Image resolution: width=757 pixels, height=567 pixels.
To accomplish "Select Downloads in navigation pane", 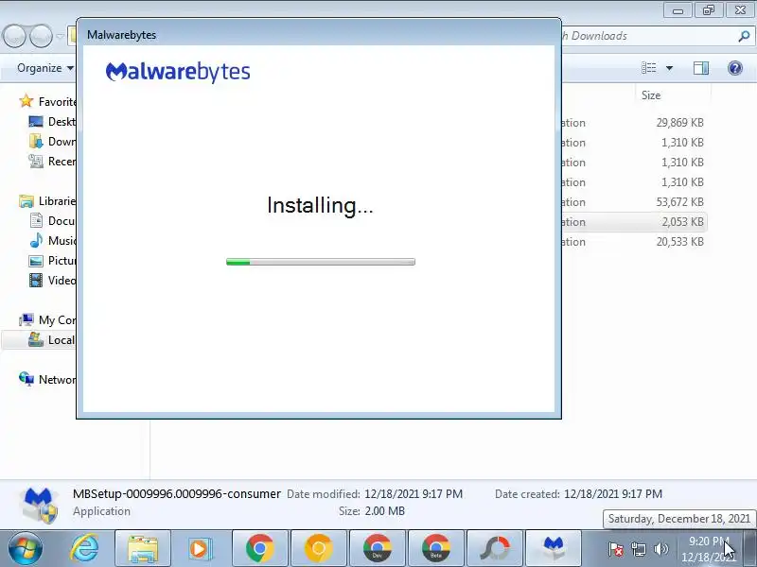I will click(52, 141).
